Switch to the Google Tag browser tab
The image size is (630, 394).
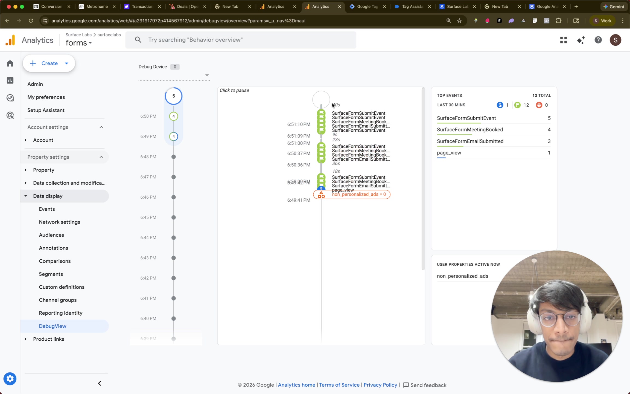click(367, 6)
